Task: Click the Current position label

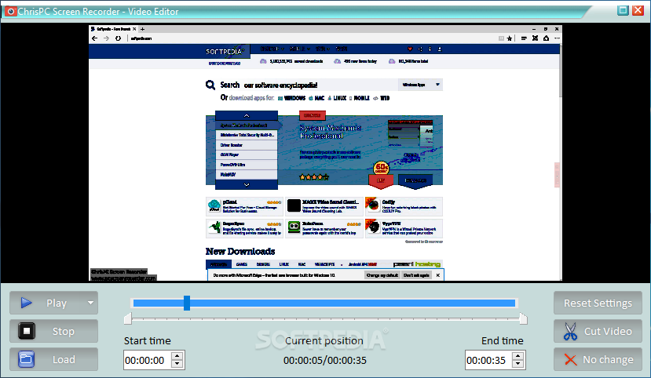Action: coord(324,340)
